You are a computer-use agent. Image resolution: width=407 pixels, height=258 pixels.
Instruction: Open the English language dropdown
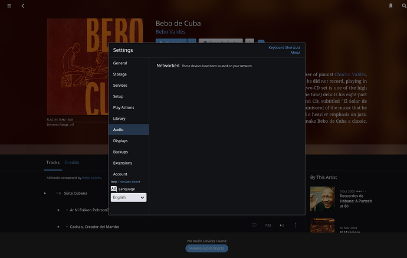[x=129, y=197]
